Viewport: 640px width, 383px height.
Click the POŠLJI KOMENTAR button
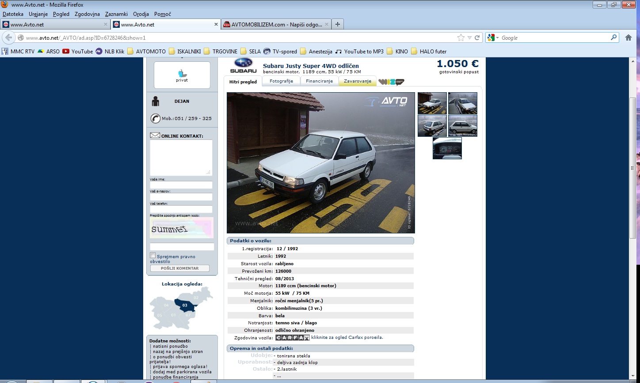point(179,268)
